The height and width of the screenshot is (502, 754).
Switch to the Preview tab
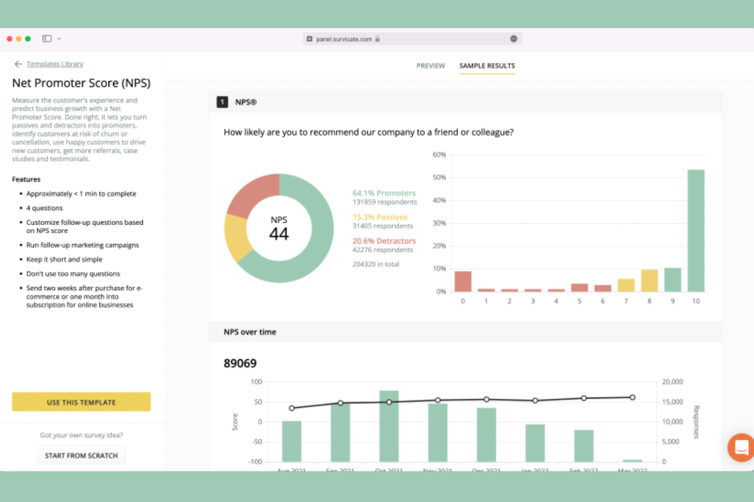pos(430,66)
